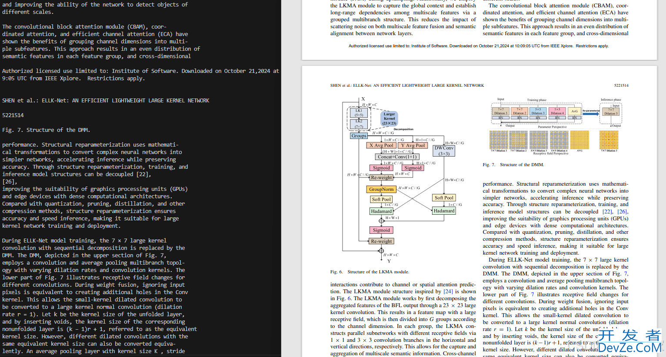This screenshot has height=357, width=666.
Task: Open citation link [26] in the PDF
Action: tap(623, 212)
